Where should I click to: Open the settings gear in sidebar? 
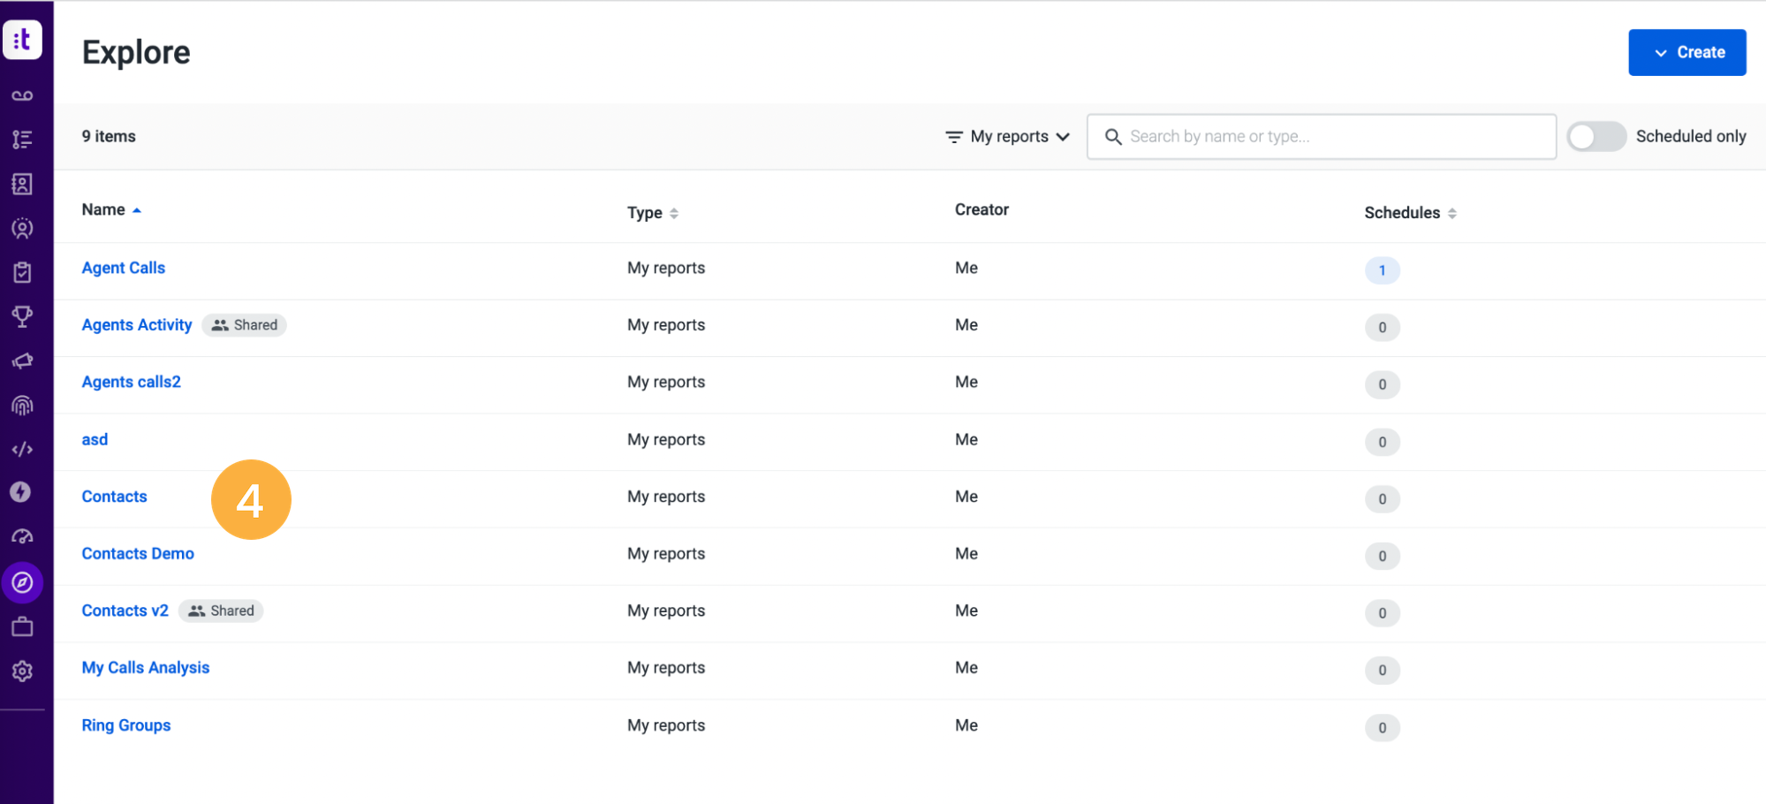pos(22,671)
